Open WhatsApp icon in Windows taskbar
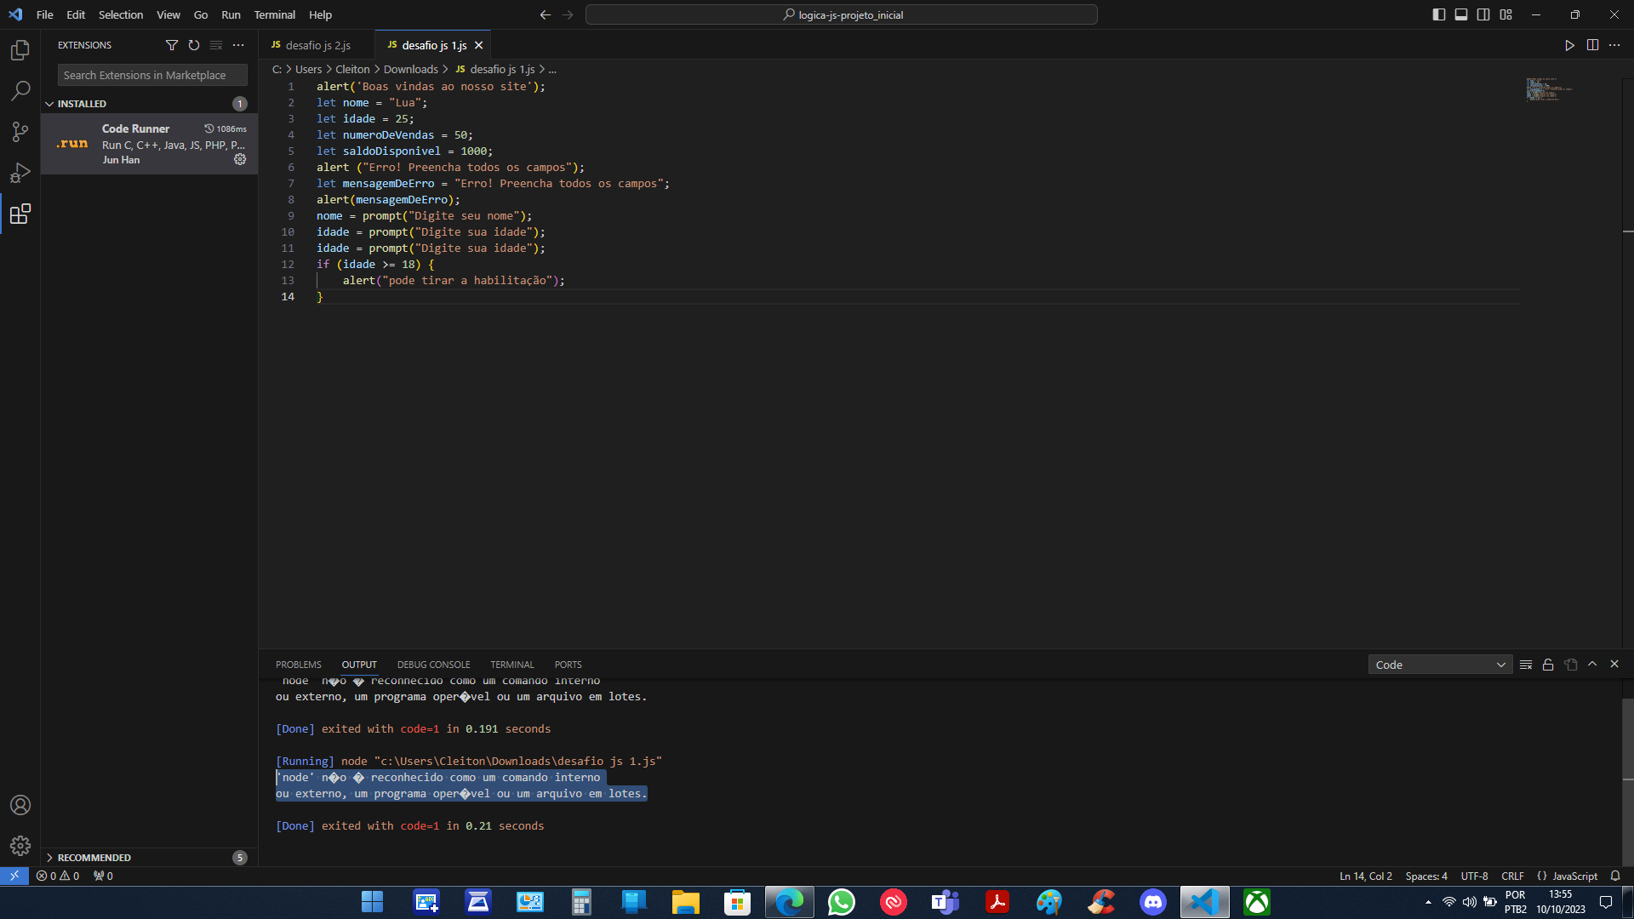Screen dimensions: 1634x919 pyautogui.click(x=841, y=902)
